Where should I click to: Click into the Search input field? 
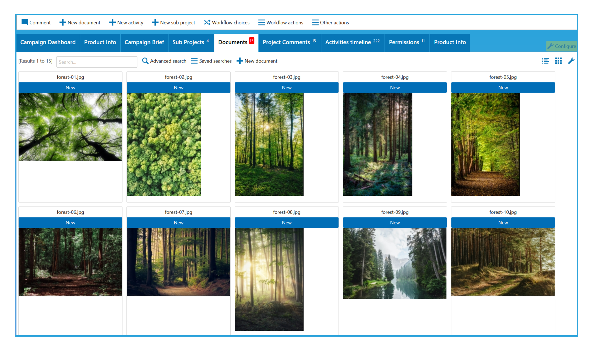tap(97, 62)
